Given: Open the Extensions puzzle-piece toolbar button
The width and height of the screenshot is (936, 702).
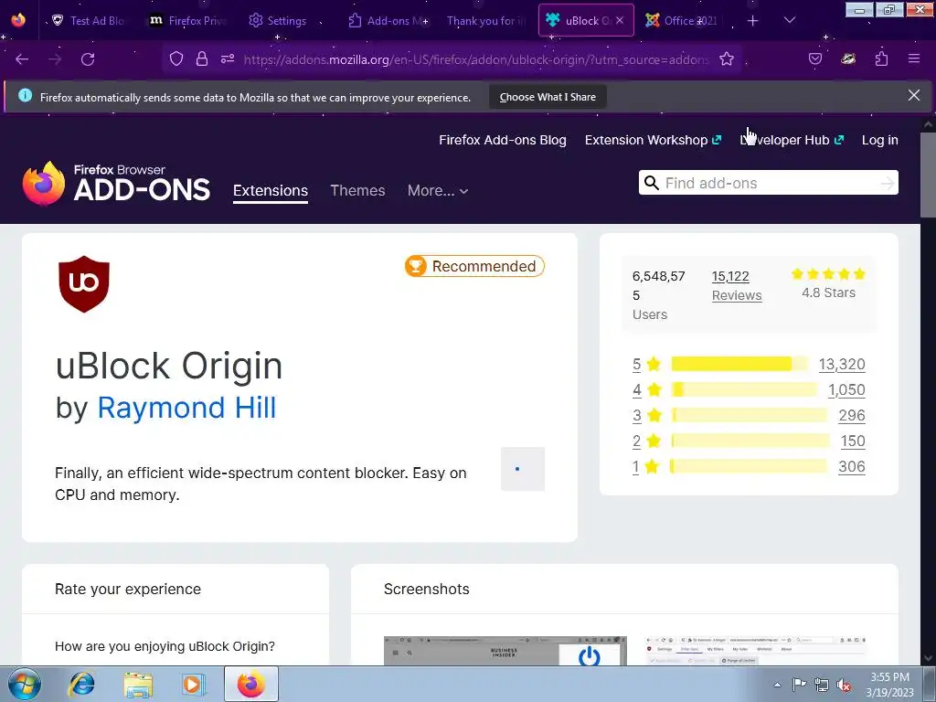Looking at the screenshot, I should point(882,58).
